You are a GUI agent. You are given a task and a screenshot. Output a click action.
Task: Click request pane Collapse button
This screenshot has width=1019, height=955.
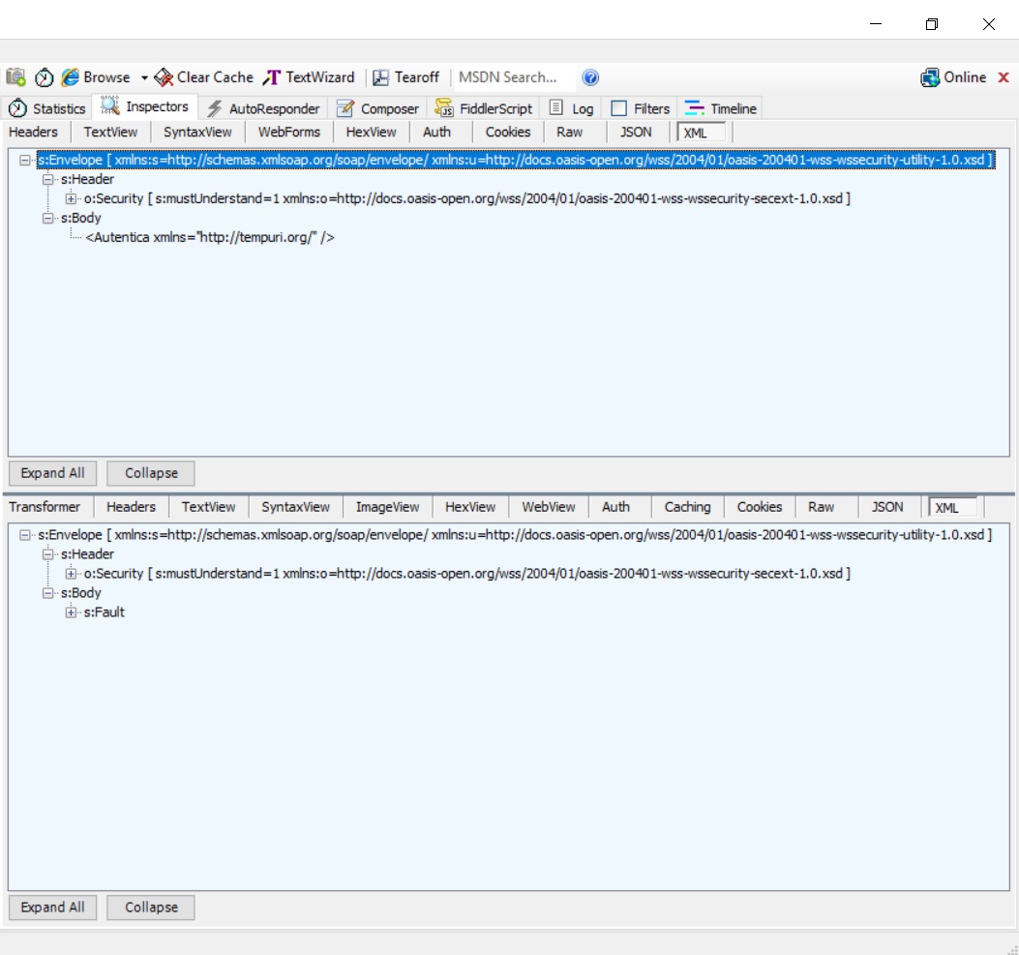click(x=151, y=473)
